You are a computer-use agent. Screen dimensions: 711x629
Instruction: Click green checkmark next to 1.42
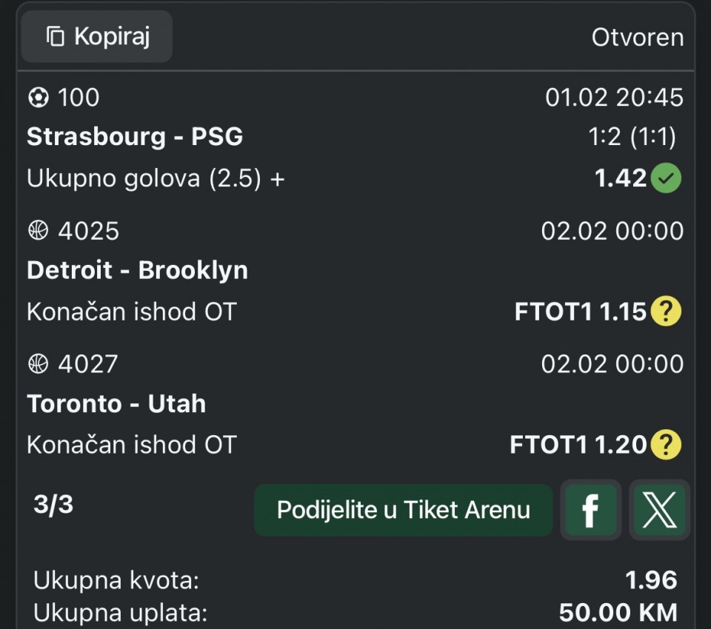coord(666,178)
